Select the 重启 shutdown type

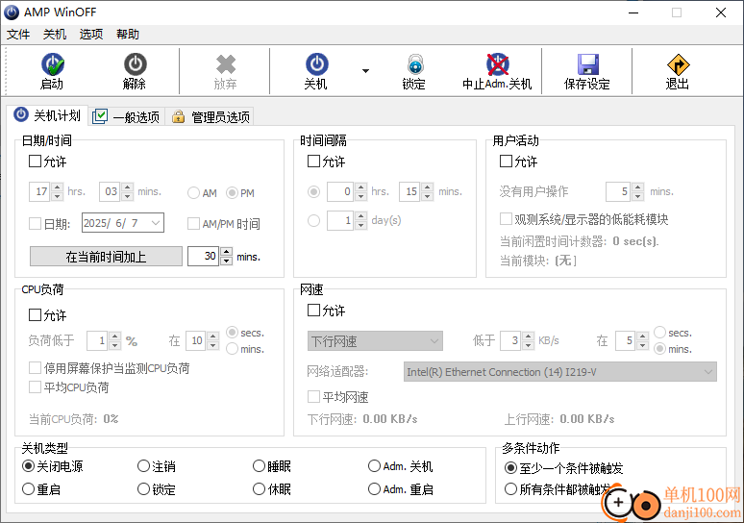click(29, 488)
